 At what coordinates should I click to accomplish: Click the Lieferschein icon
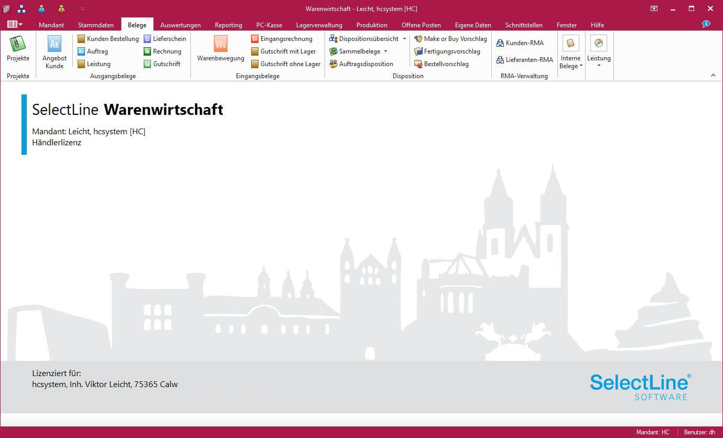[x=147, y=39]
